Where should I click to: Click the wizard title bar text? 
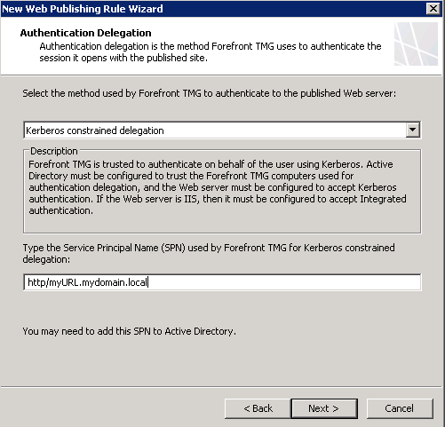tap(83, 9)
